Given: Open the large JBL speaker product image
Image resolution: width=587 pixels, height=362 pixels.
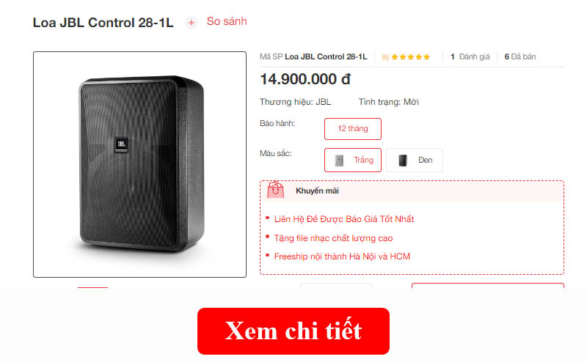Looking at the screenshot, I should coord(139,165).
